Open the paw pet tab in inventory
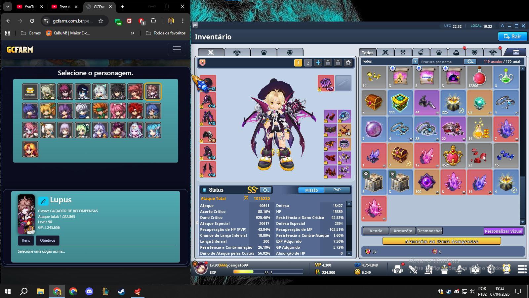This screenshot has height=298, width=529. point(439,52)
